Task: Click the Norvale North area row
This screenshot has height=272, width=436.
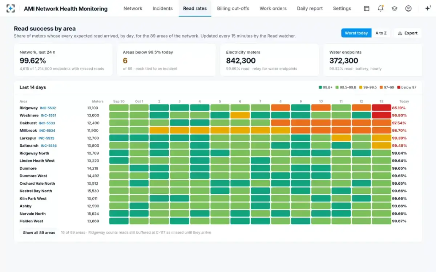Action: [218, 214]
